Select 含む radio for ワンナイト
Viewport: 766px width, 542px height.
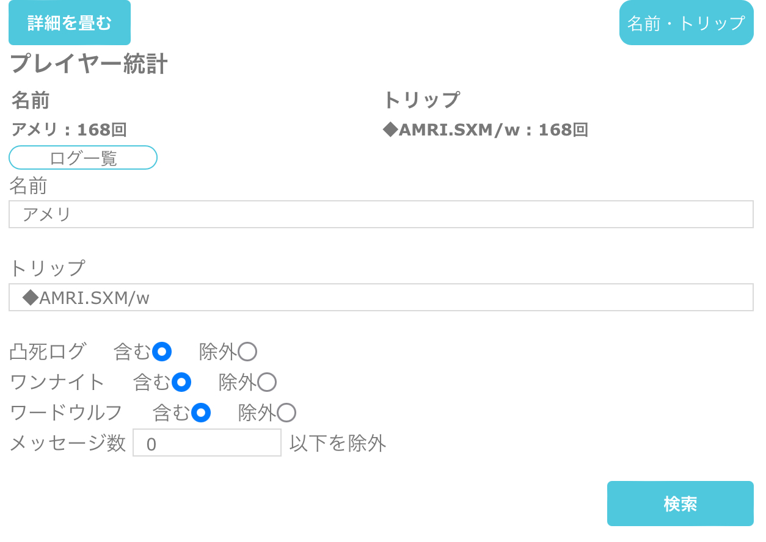pyautogui.click(x=181, y=382)
